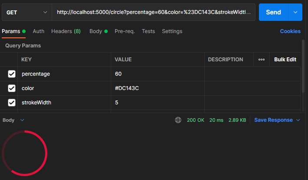Edit the value 60 cell
308x180 pixels.
(158, 74)
